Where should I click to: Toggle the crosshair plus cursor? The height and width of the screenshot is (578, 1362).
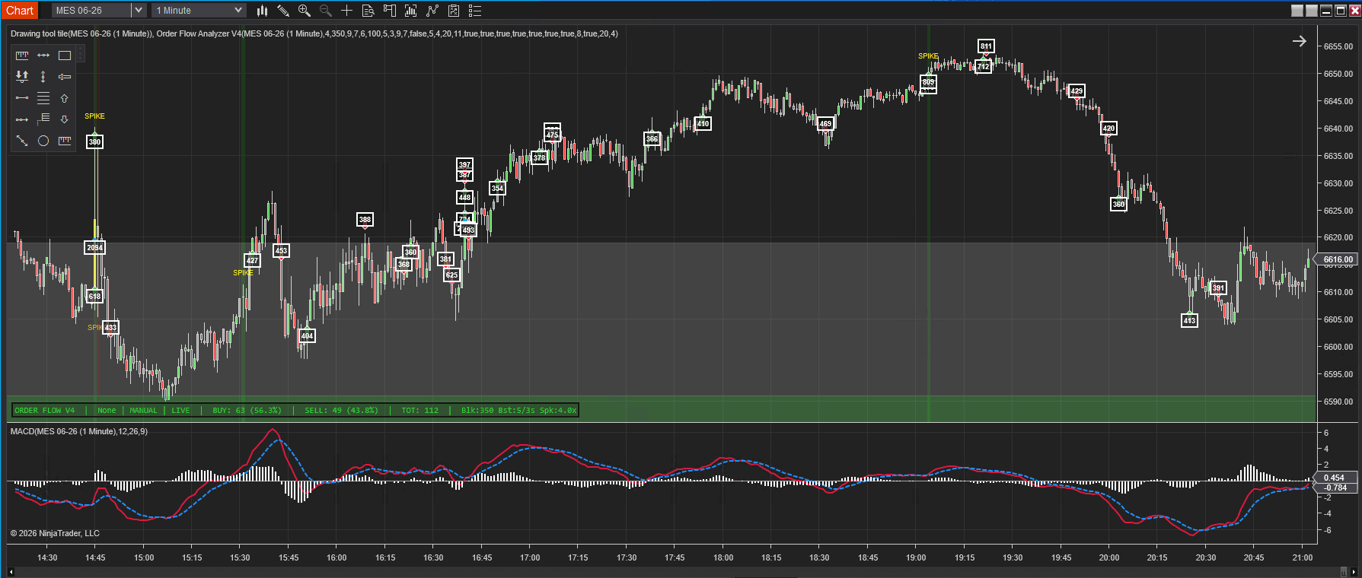tap(347, 11)
